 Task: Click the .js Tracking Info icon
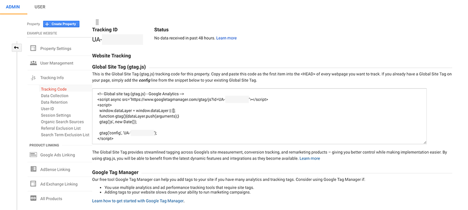point(33,78)
